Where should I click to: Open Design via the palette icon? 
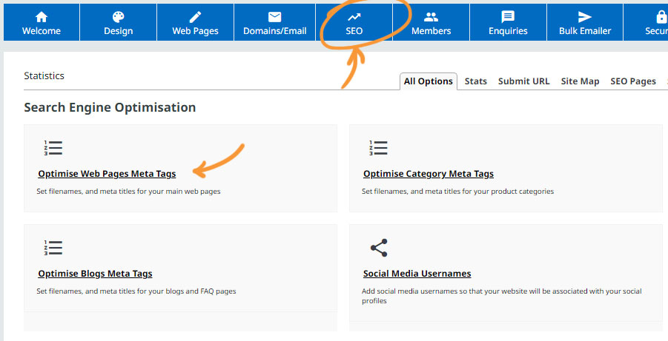(119, 17)
